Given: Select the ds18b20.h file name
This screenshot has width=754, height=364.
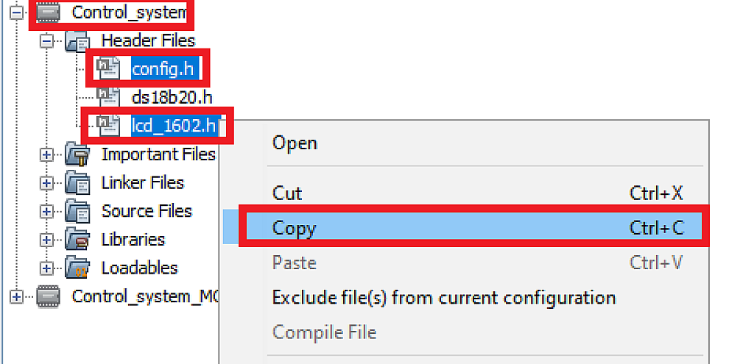Looking at the screenshot, I should click(x=166, y=97).
